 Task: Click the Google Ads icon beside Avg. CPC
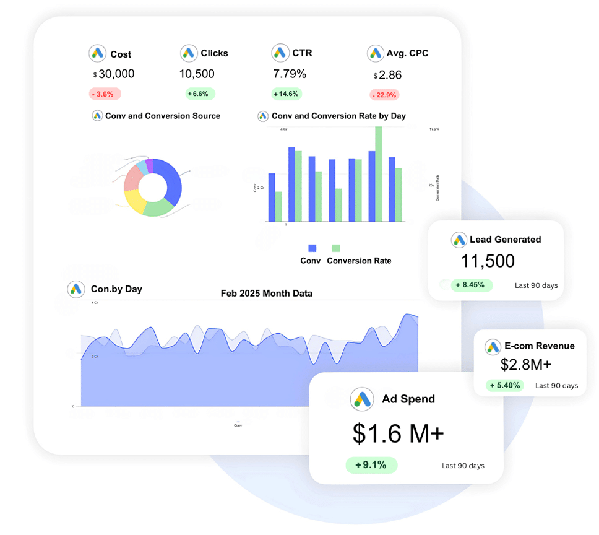(375, 53)
